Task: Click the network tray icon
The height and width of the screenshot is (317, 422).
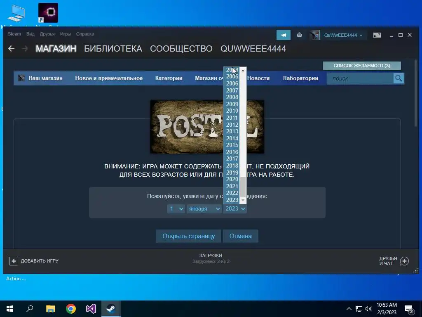Action: coord(359,309)
